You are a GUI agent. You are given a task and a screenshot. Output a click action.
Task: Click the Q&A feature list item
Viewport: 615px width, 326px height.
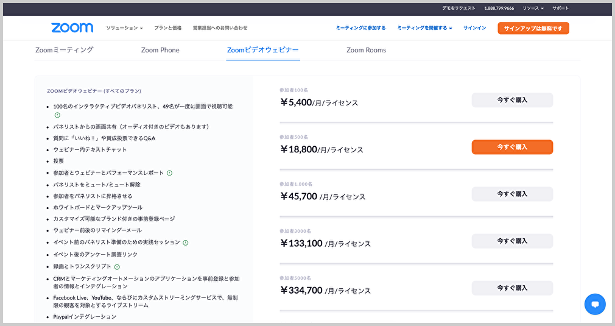click(104, 138)
